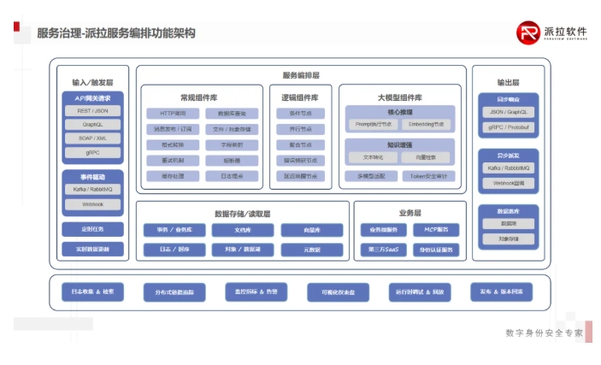Select the 元数据 block
601x365 pixels.
click(x=312, y=250)
